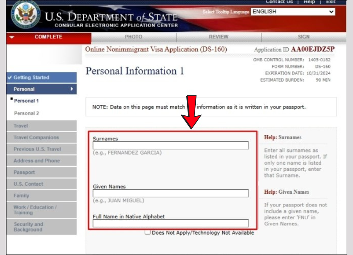Click the Help: Given Names heading

pos(286,192)
